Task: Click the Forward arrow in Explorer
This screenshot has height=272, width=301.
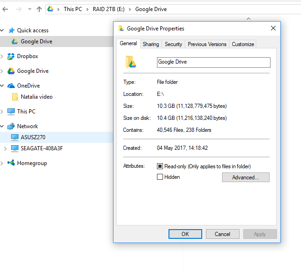Action: pyautogui.click(x=18, y=9)
